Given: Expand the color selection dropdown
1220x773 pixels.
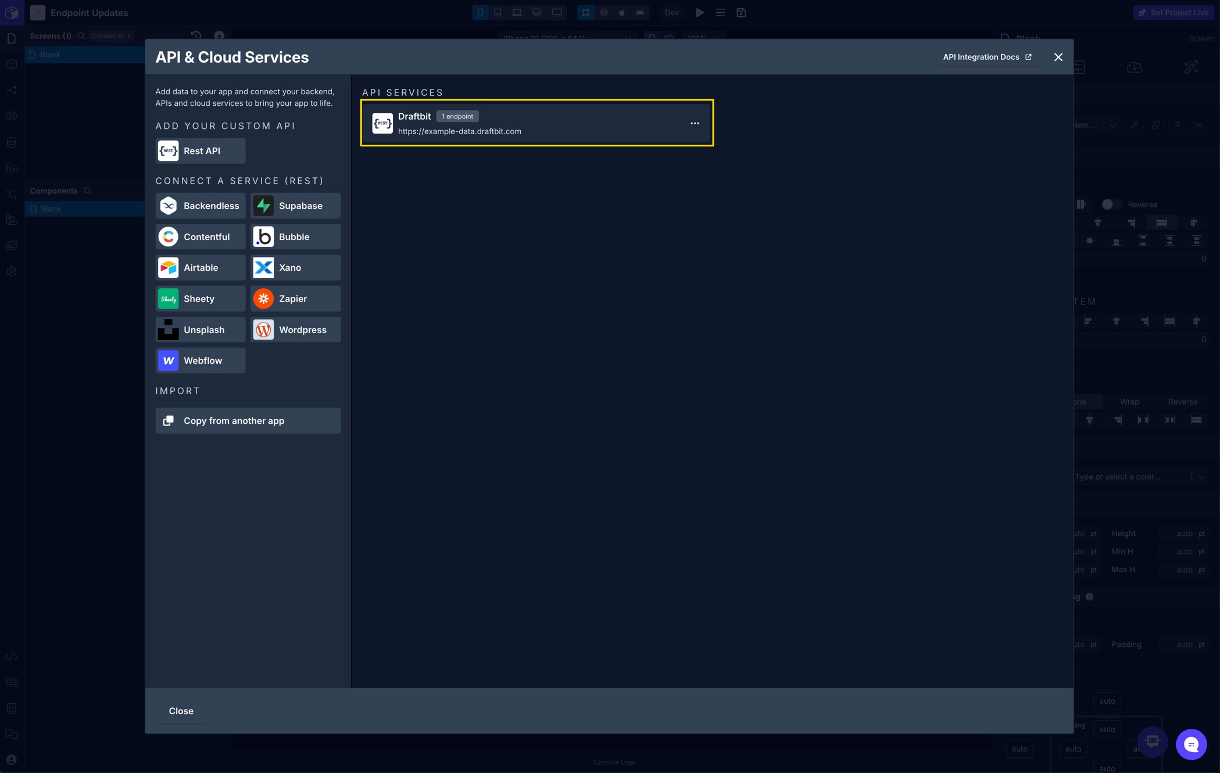Looking at the screenshot, I should point(1200,477).
